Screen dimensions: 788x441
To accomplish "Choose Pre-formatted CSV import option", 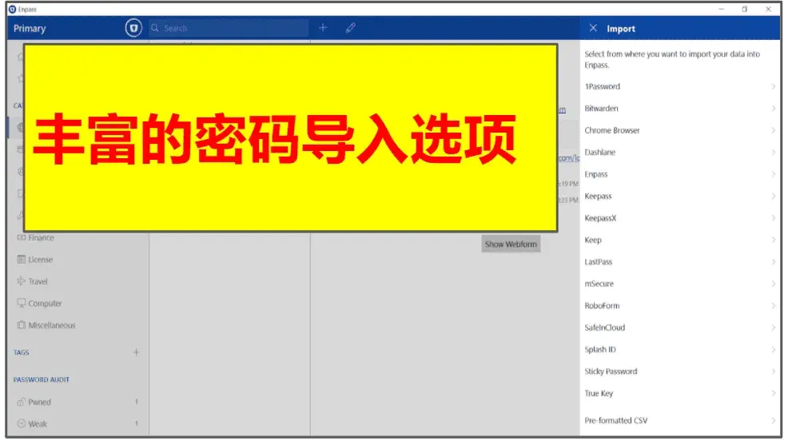I will point(680,420).
